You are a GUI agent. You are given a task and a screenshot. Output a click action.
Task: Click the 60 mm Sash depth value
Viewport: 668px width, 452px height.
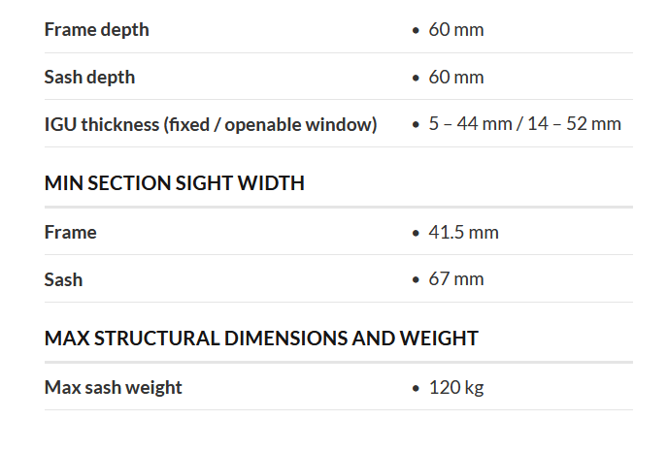(455, 78)
